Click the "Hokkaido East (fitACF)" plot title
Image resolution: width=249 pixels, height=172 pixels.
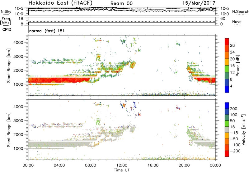click(x=60, y=3)
